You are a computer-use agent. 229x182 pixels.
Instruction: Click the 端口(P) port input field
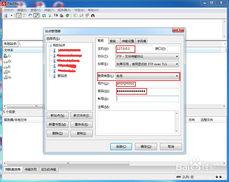pyautogui.click(x=173, y=49)
